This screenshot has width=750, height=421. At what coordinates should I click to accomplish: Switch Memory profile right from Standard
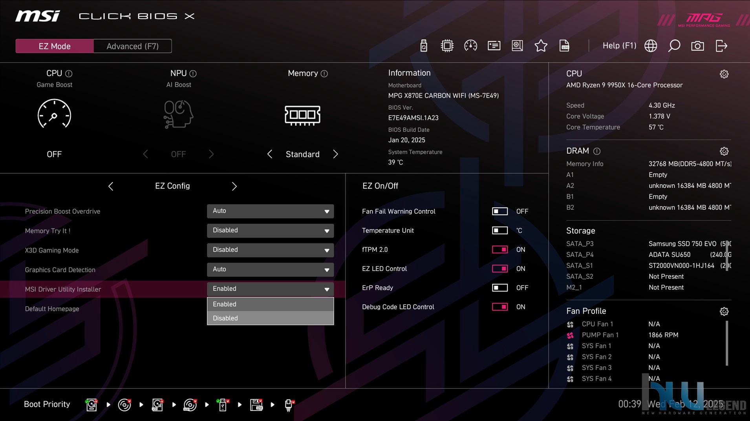click(335, 154)
